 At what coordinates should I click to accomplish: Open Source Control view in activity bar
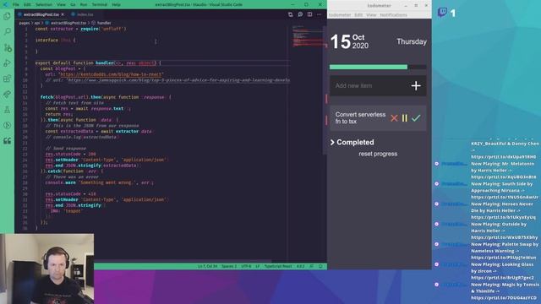[7, 47]
